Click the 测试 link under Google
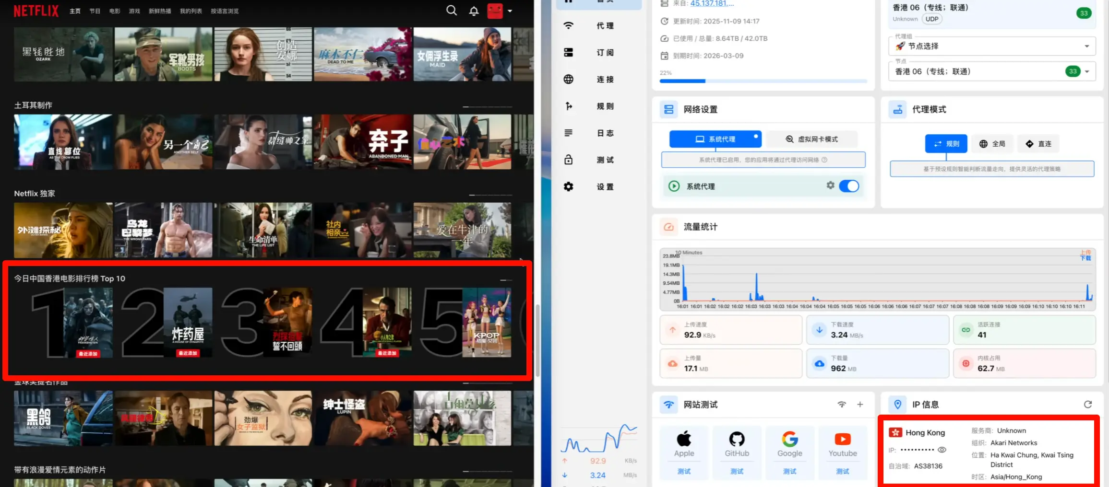 [789, 471]
